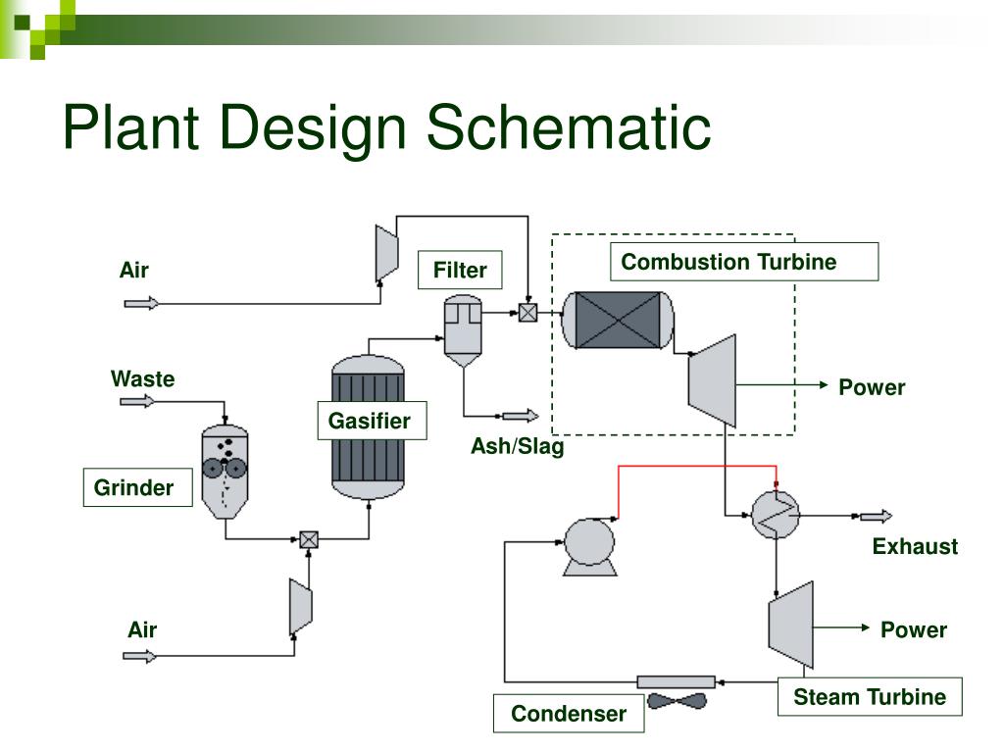Click the Steam Turbine label box
The height and width of the screenshot is (753, 1004).
pyautogui.click(x=870, y=696)
